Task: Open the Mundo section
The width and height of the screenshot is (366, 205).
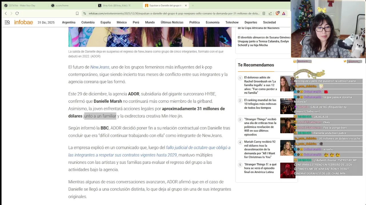Action: [150, 22]
